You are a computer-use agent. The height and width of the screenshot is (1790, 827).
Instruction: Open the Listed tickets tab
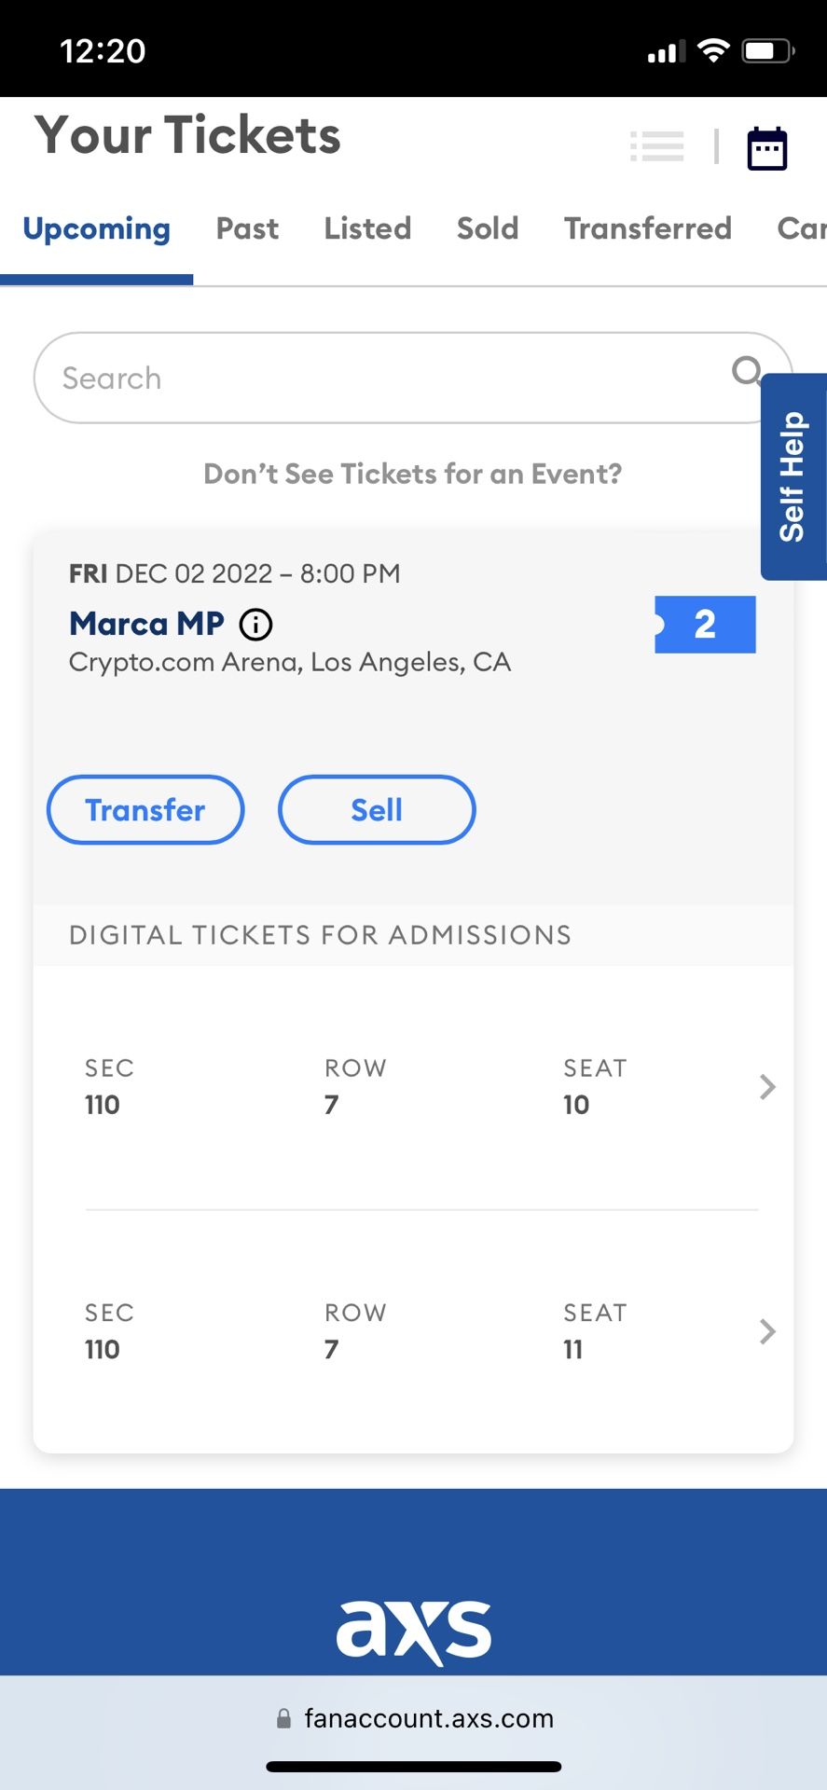point(367,228)
